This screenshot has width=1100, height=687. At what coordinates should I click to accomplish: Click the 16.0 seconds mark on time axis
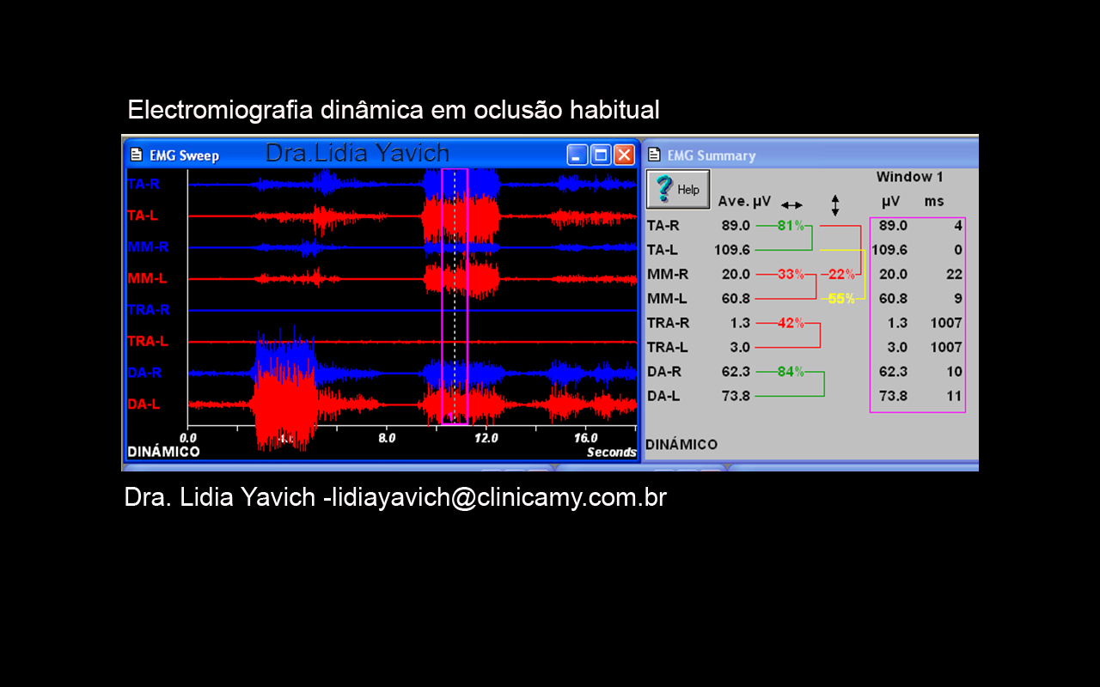tap(586, 438)
